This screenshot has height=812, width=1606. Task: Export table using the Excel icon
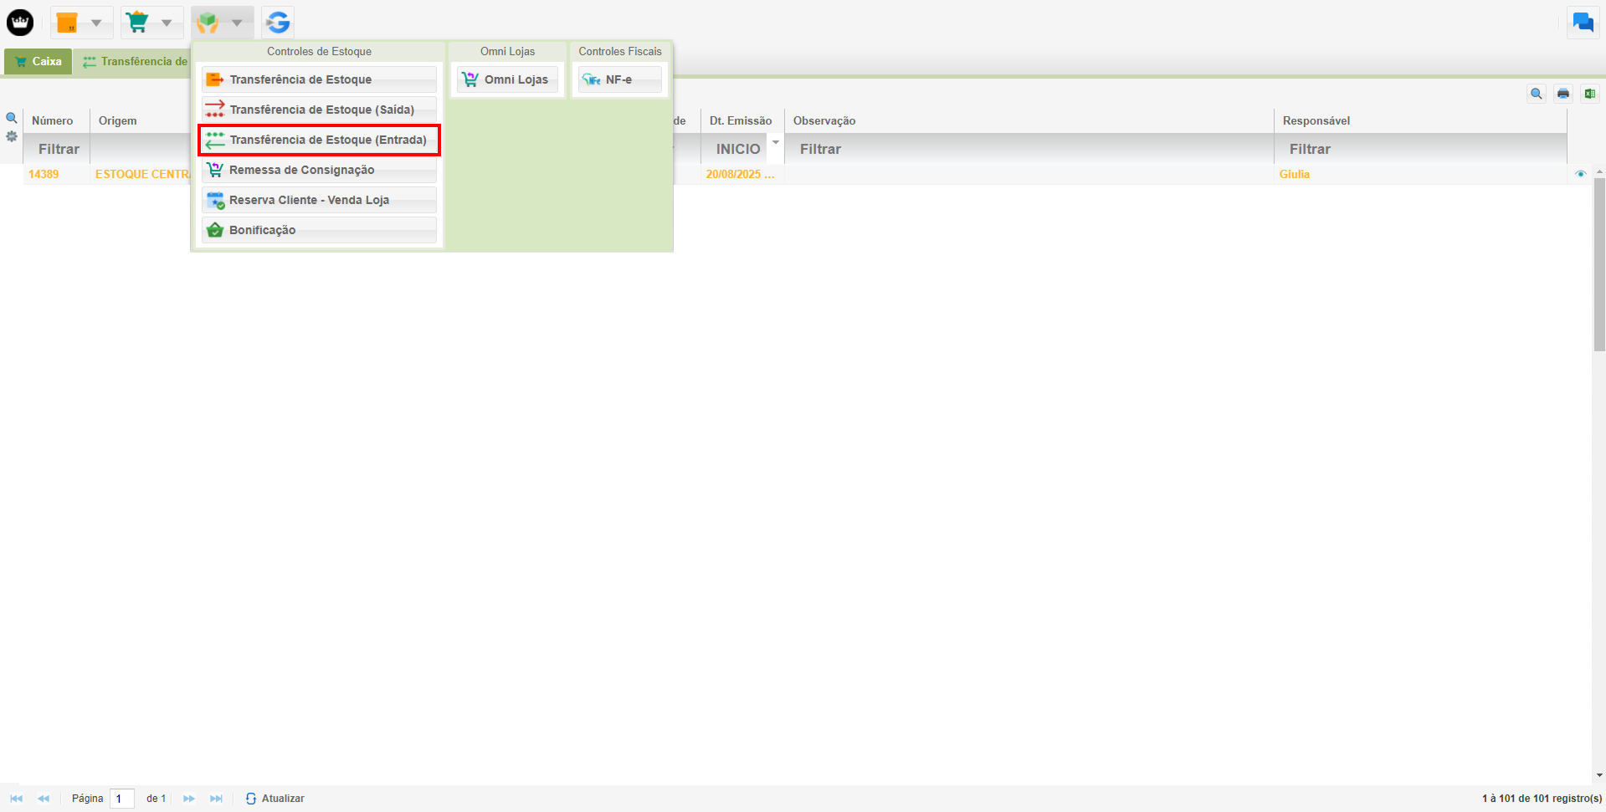click(x=1589, y=94)
